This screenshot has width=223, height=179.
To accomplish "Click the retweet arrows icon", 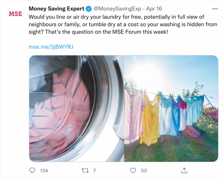I will click(85, 170).
